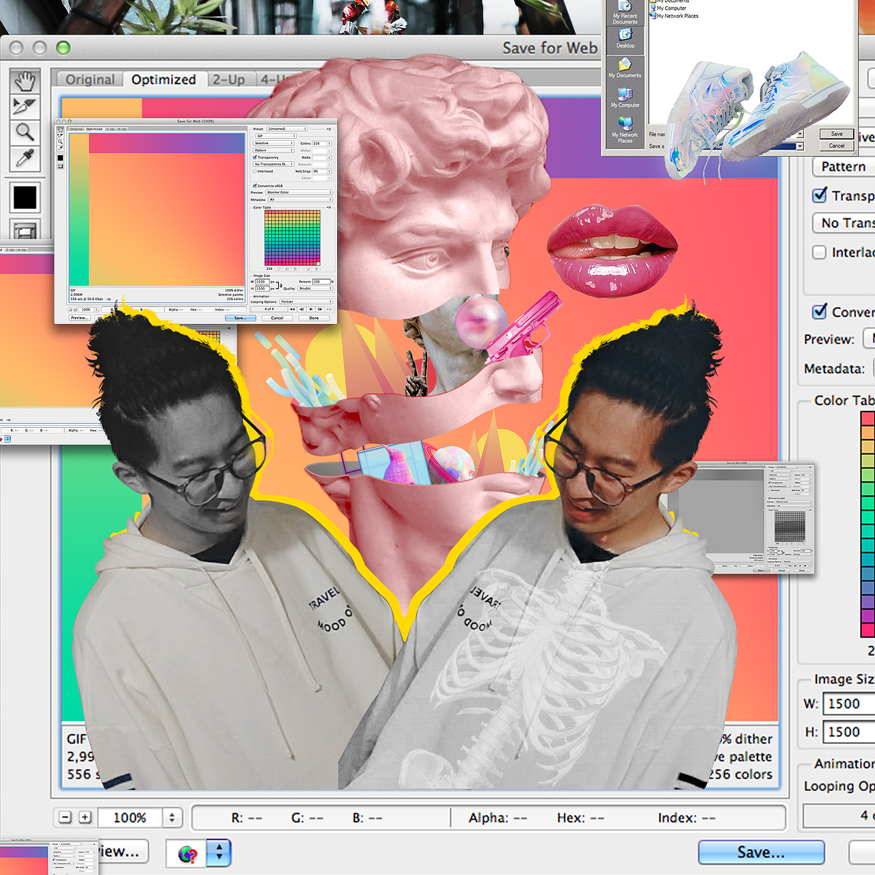The image size is (875, 875).
Task: Step to next animation frame in the small window
Action: (x=320, y=309)
